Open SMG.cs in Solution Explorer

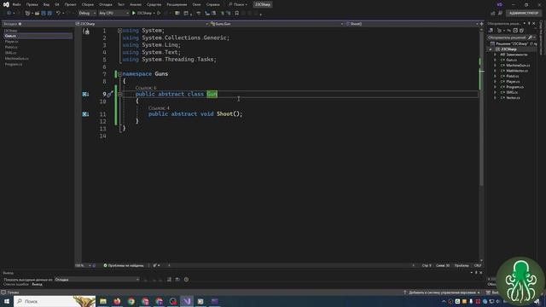pyautogui.click(x=511, y=93)
